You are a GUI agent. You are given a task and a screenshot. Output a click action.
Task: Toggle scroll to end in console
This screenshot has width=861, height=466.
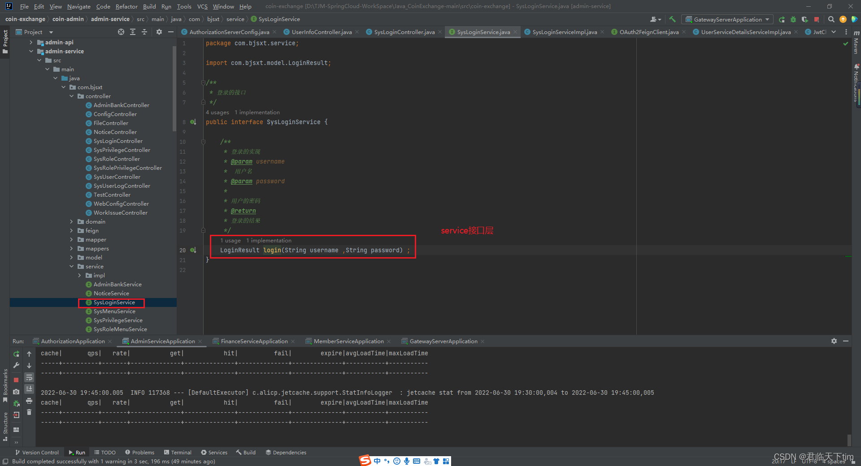[x=29, y=389]
